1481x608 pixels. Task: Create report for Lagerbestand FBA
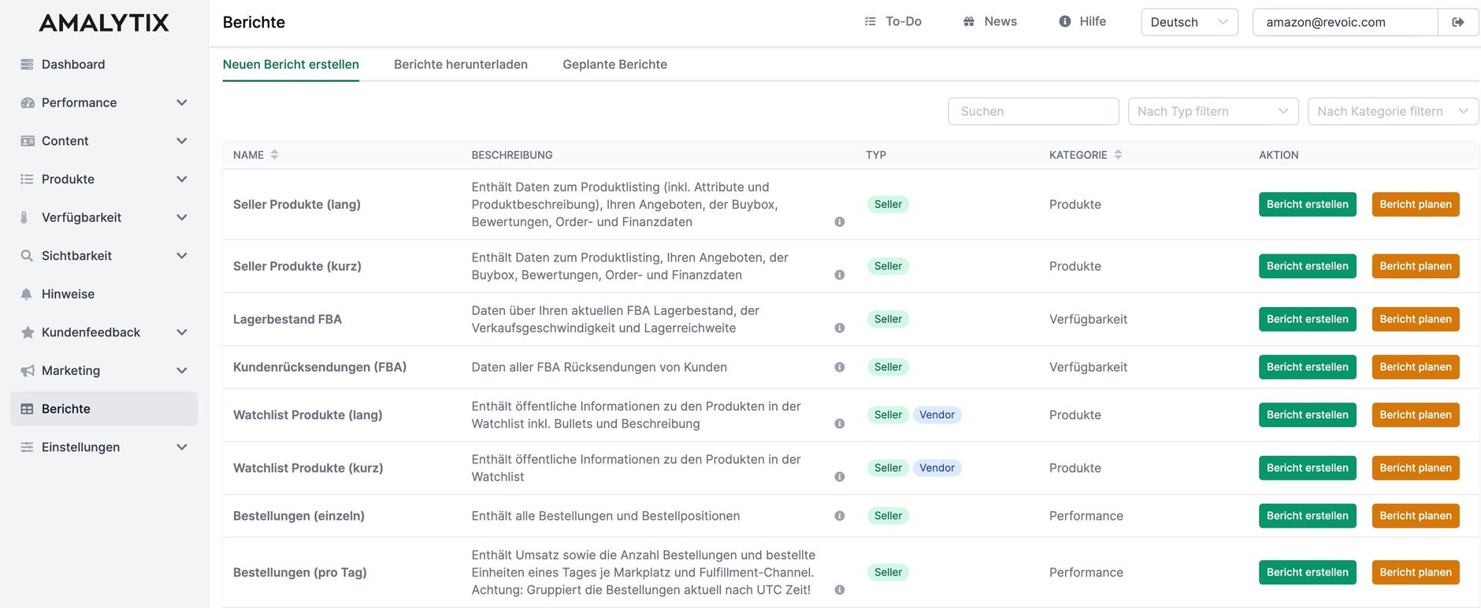pos(1308,319)
